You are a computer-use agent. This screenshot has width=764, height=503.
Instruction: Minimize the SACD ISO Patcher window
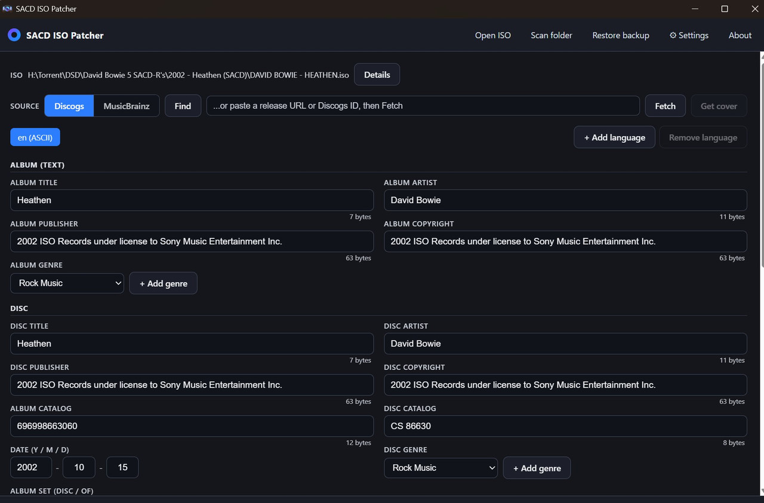pos(696,9)
